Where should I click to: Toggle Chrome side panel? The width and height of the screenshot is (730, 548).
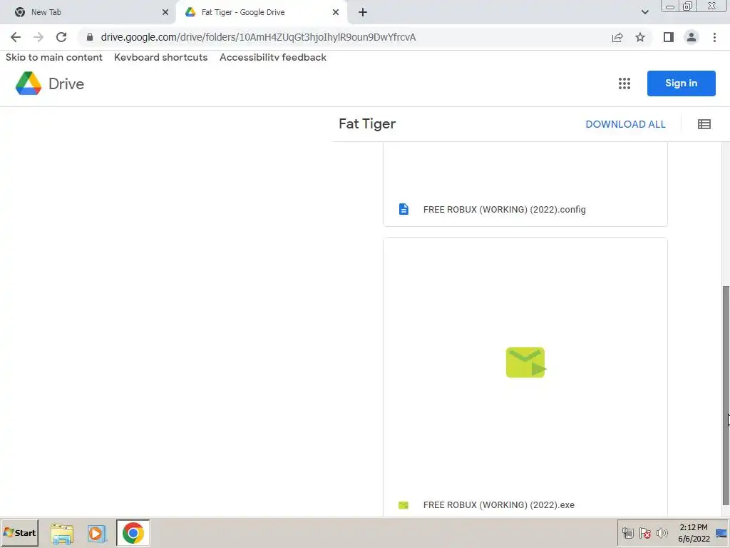pyautogui.click(x=669, y=37)
